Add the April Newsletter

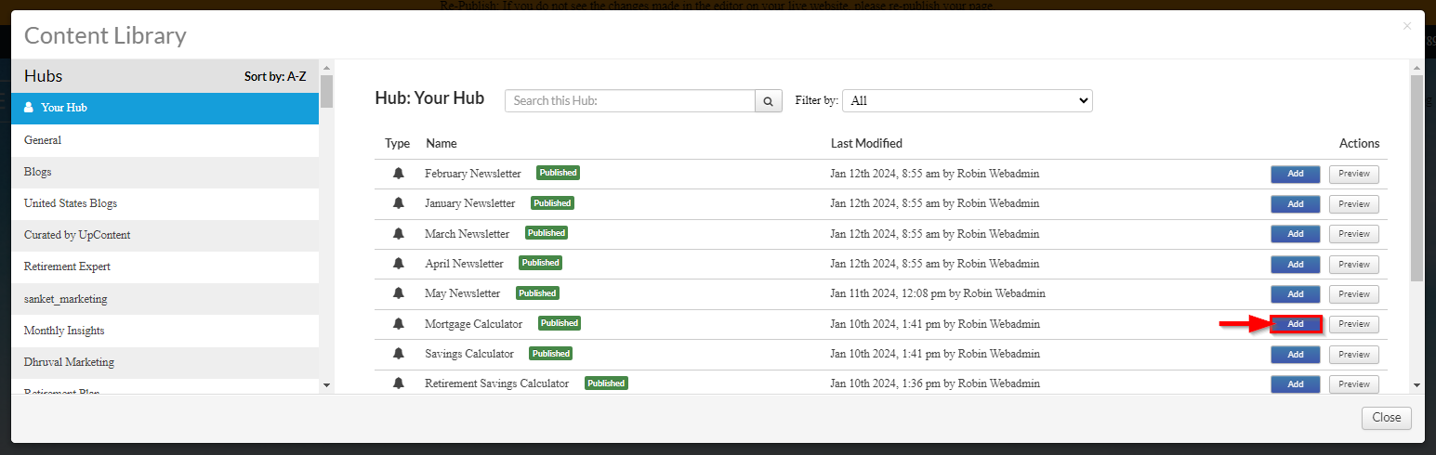(1296, 265)
